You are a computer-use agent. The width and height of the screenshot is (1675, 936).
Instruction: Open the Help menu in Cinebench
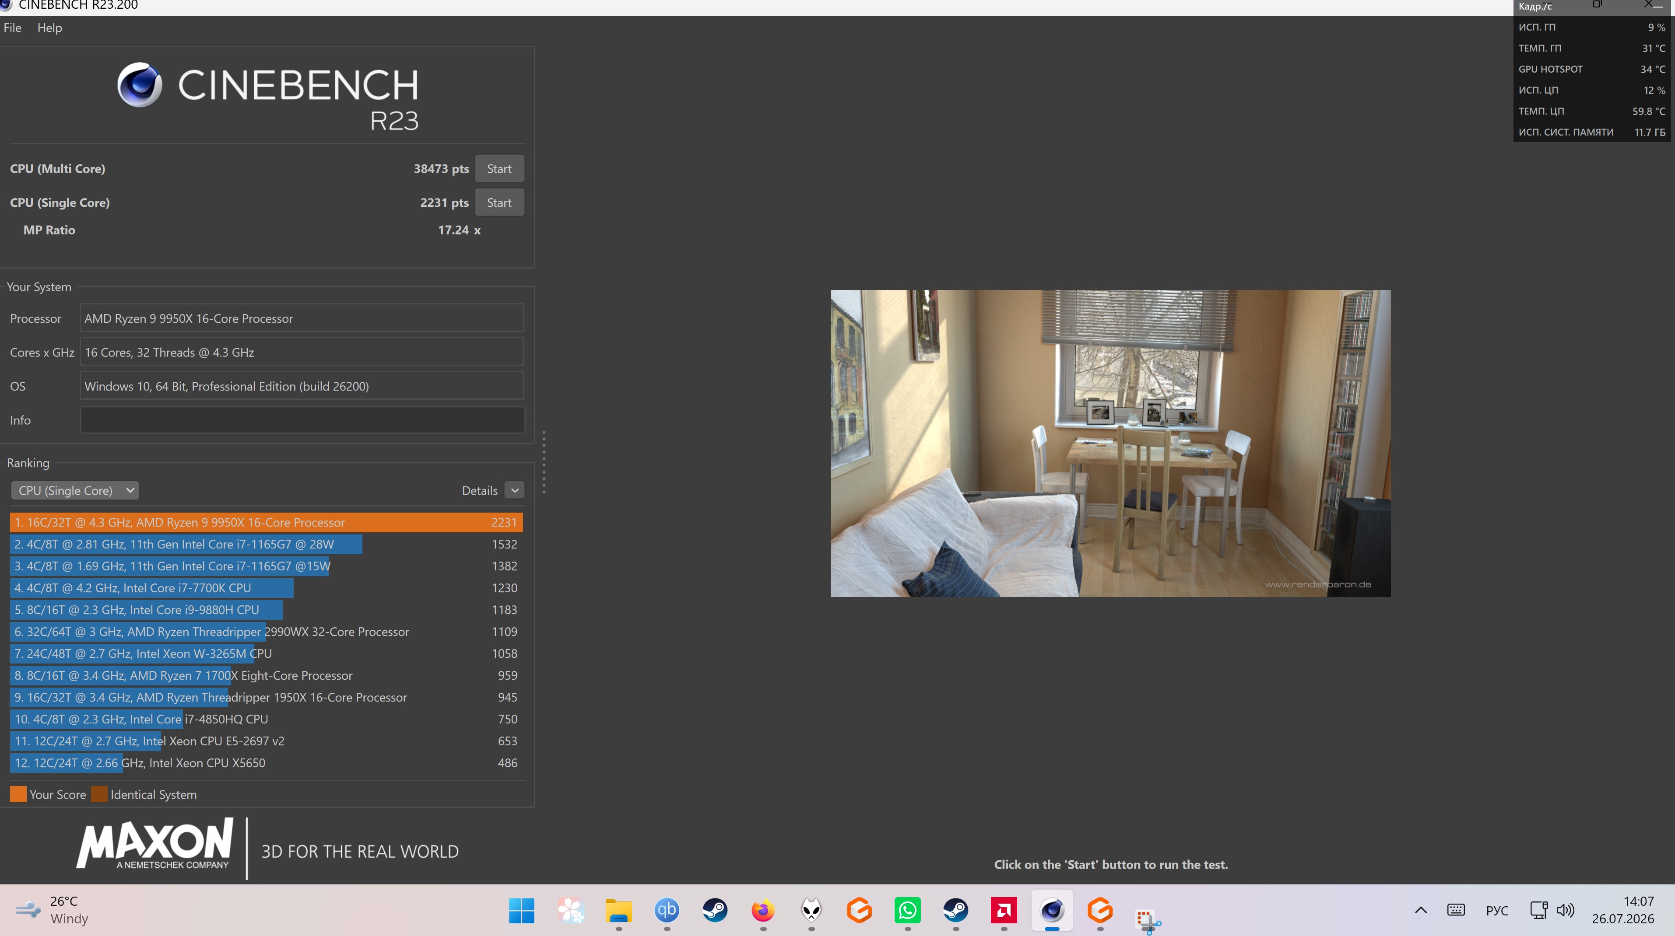[49, 28]
